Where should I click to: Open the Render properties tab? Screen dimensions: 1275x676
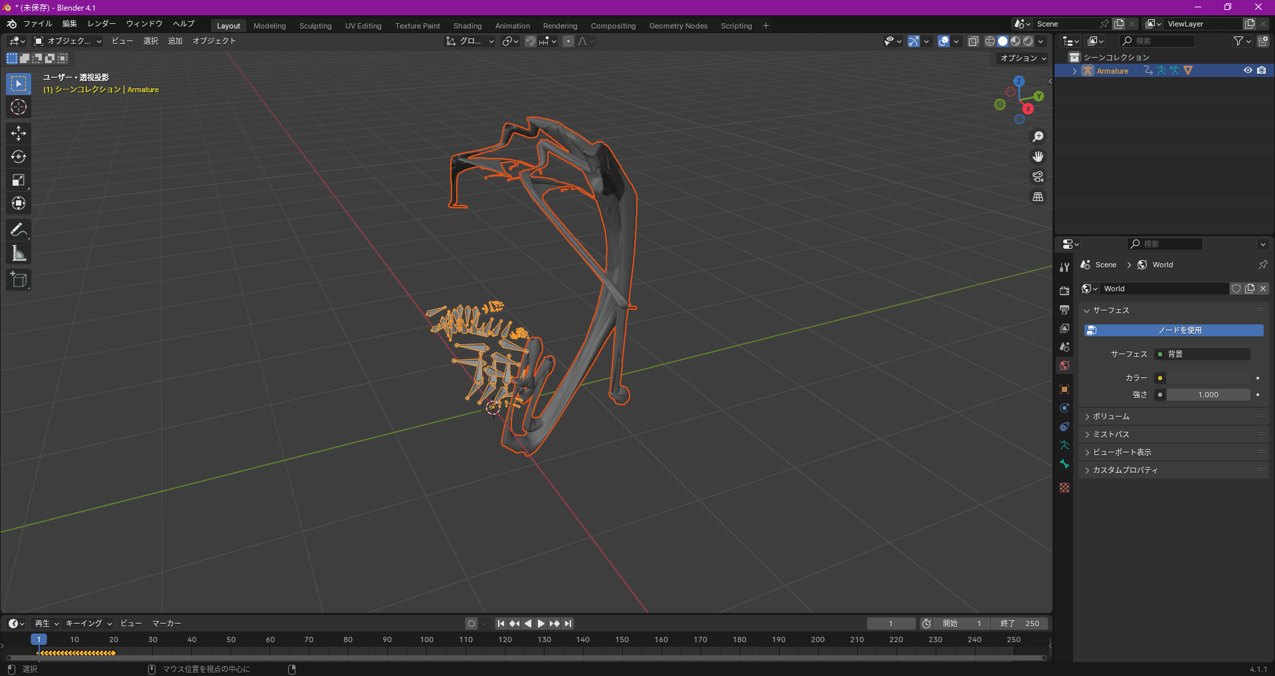[1064, 291]
